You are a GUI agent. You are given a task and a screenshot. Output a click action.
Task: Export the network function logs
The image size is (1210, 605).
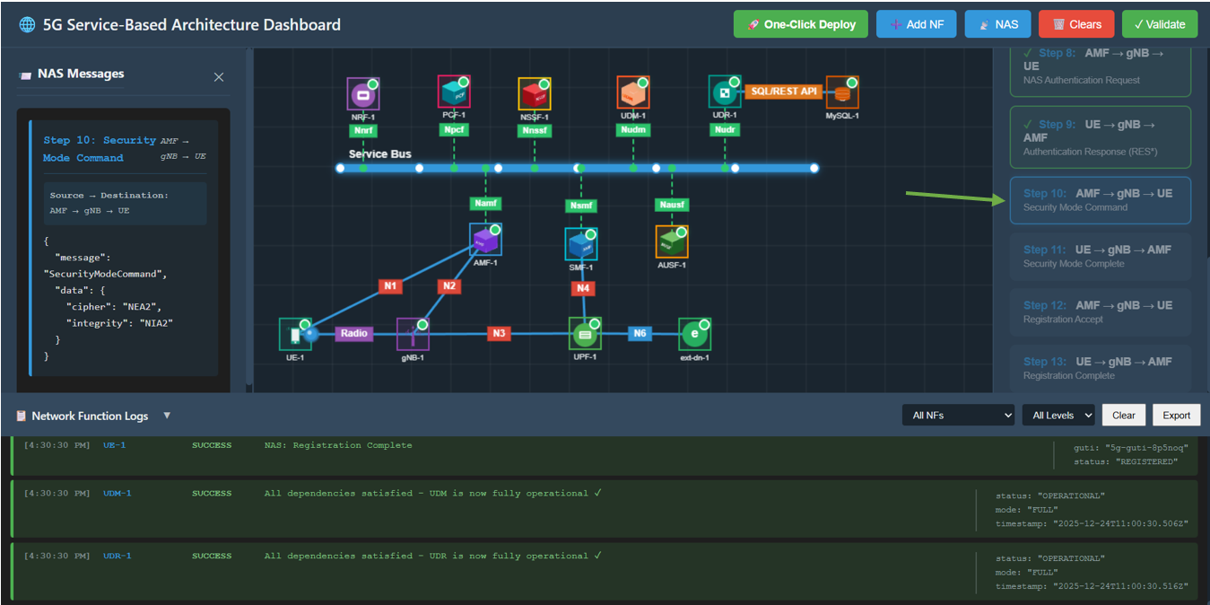point(1176,415)
